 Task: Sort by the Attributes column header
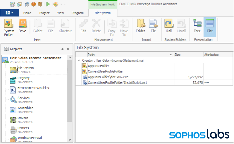[x=218, y=55]
